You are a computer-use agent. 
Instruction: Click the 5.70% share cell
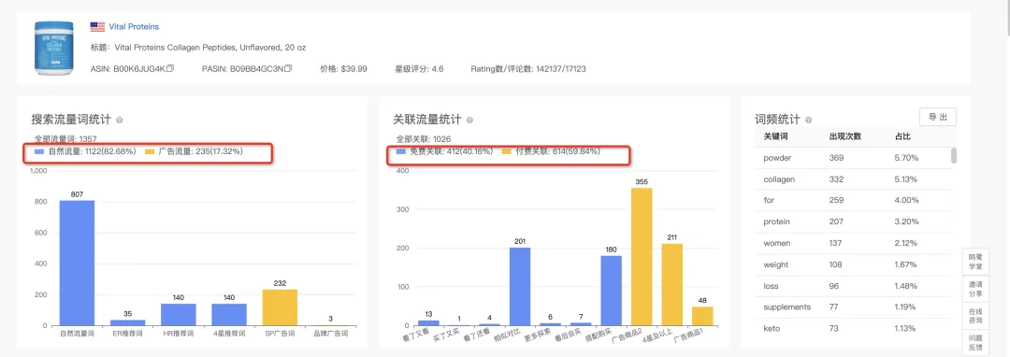906,158
